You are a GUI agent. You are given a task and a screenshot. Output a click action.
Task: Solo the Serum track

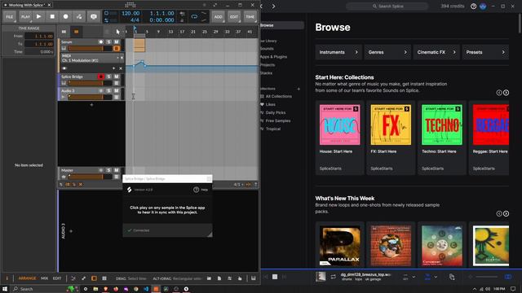point(108,42)
